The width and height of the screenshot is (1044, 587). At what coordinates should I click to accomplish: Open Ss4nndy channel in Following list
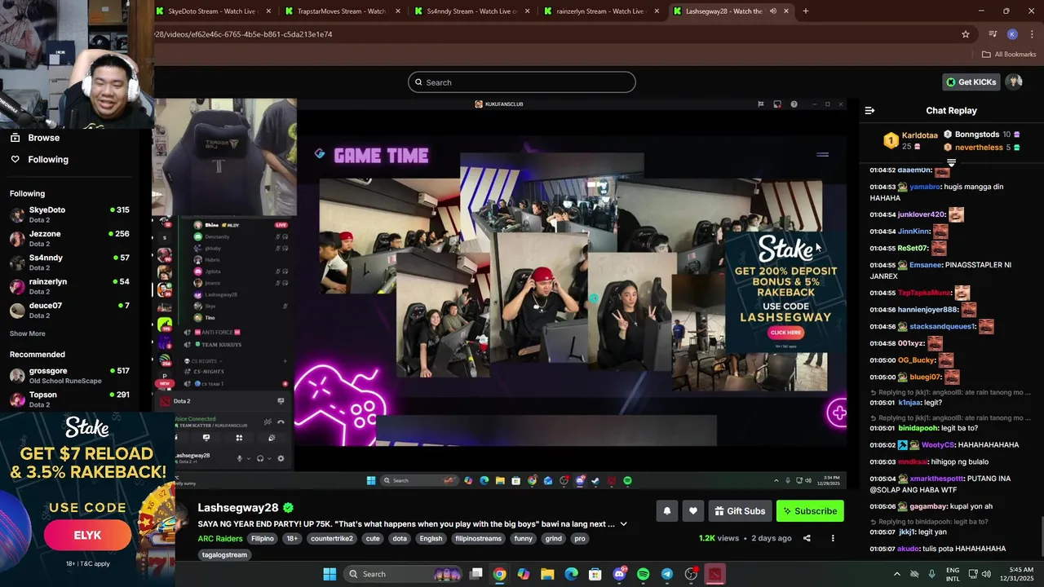69,263
